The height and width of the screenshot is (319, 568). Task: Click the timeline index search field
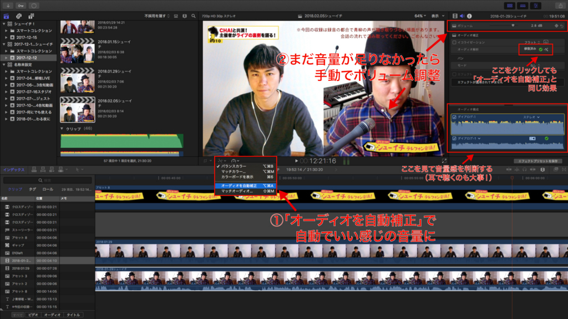48,180
